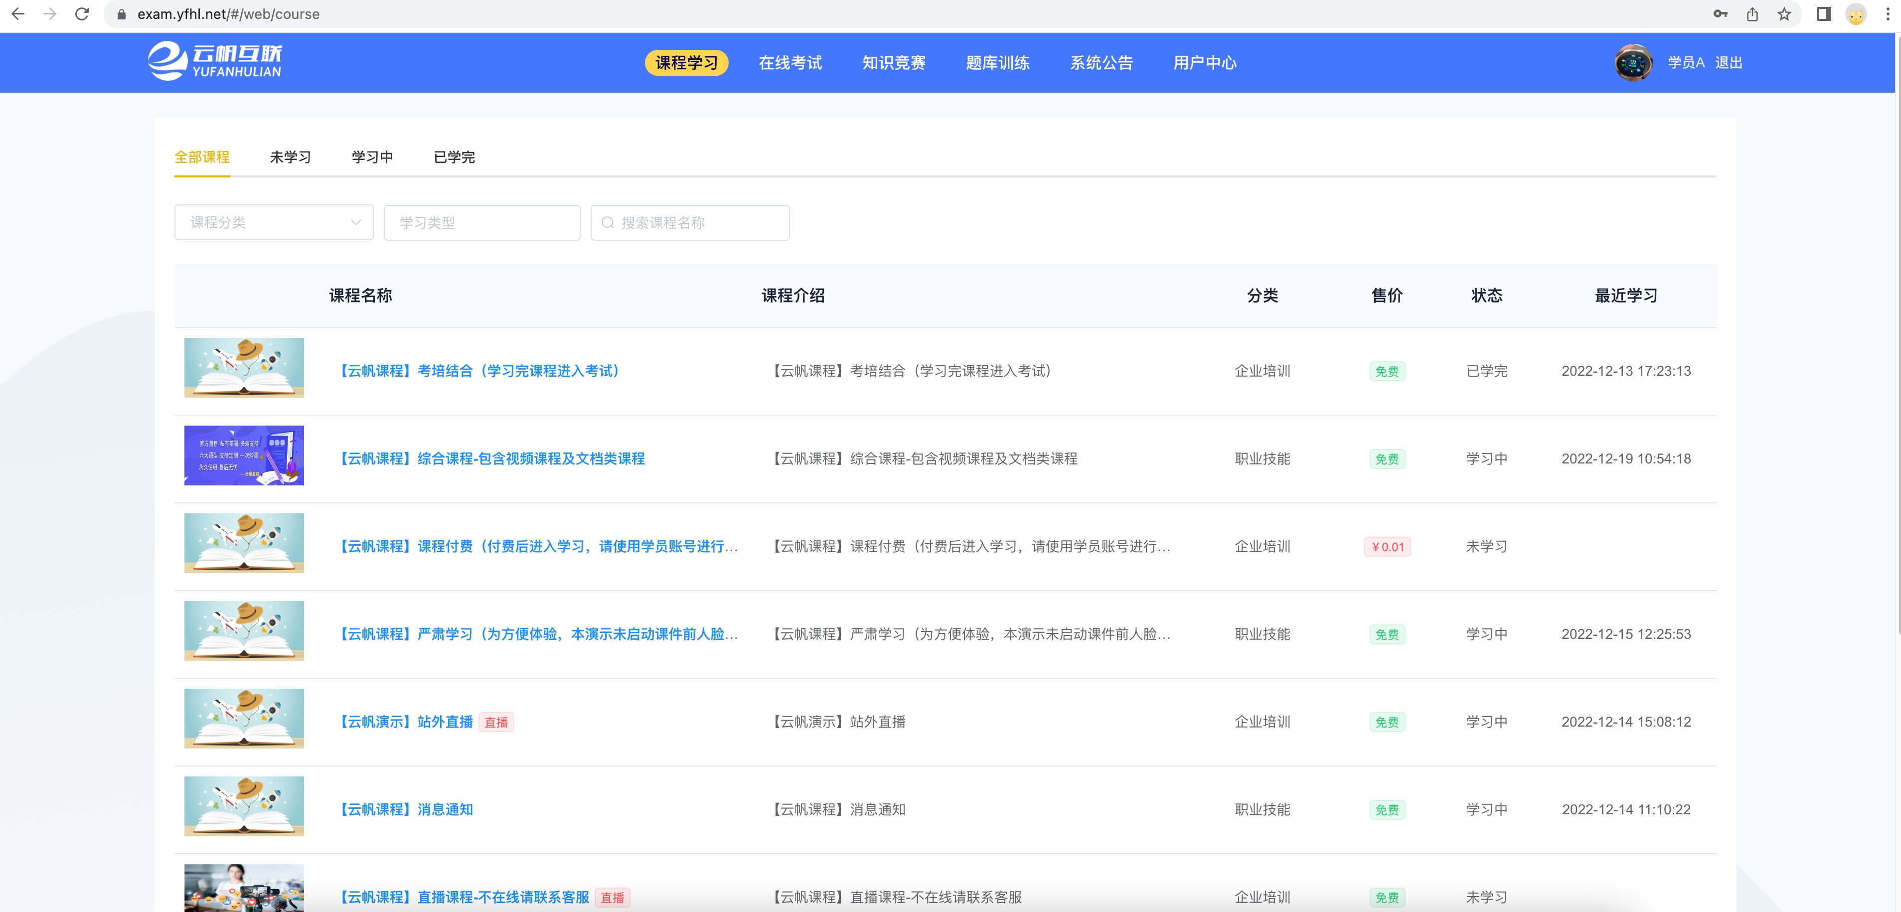1901x912 pixels.
Task: Click thumbnail of 严肃学习 course
Action: 244,631
